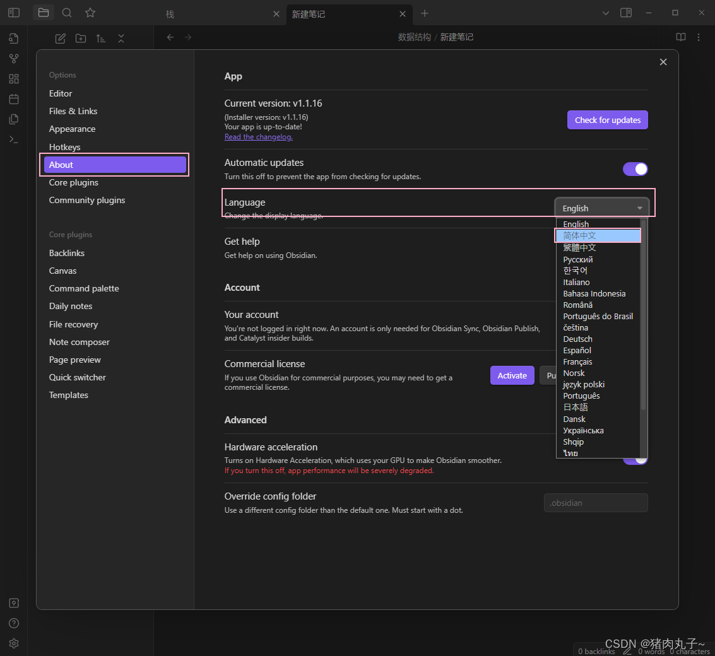Image resolution: width=715 pixels, height=656 pixels.
Task: Navigate forward arrow
Action: (x=188, y=37)
